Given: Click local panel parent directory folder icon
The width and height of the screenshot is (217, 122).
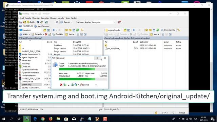Looking at the screenshot, I should click(66, 30).
